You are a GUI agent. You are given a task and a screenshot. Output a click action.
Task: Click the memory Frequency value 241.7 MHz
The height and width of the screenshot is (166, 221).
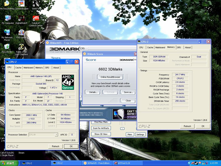(x=180, y=74)
